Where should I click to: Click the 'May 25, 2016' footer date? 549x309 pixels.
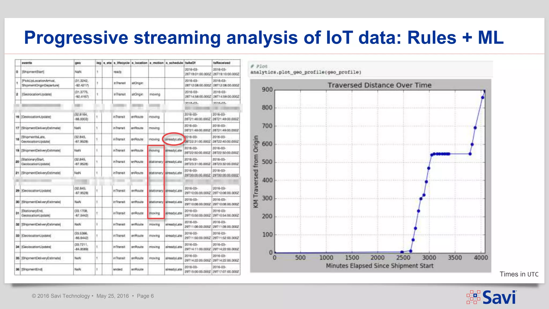click(x=113, y=296)
